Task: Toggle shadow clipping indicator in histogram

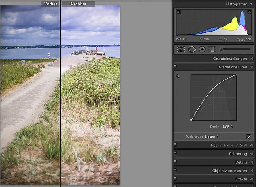Action: 179,13
